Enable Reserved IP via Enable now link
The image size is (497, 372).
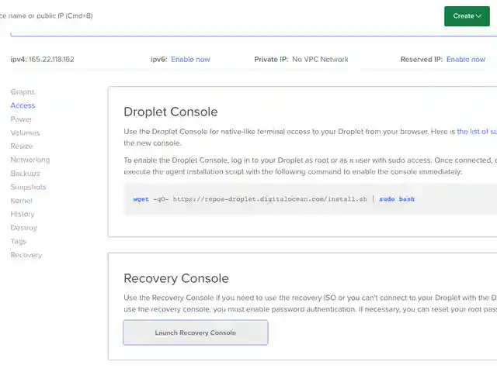tap(466, 60)
